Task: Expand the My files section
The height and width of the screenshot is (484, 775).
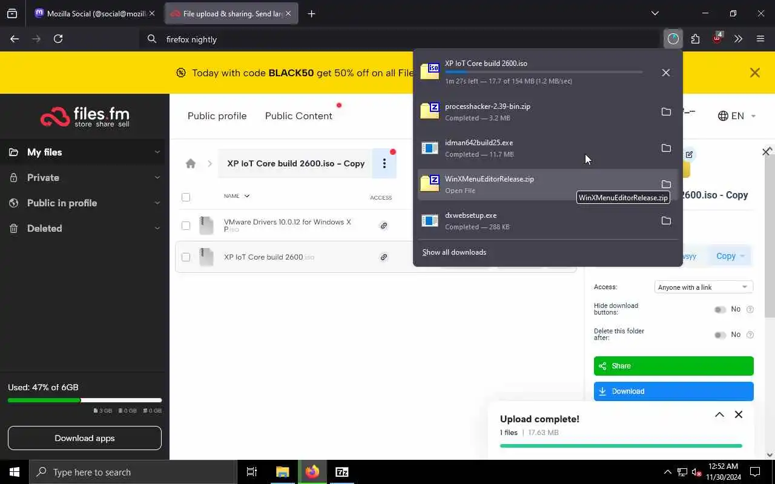Action: coord(157,152)
